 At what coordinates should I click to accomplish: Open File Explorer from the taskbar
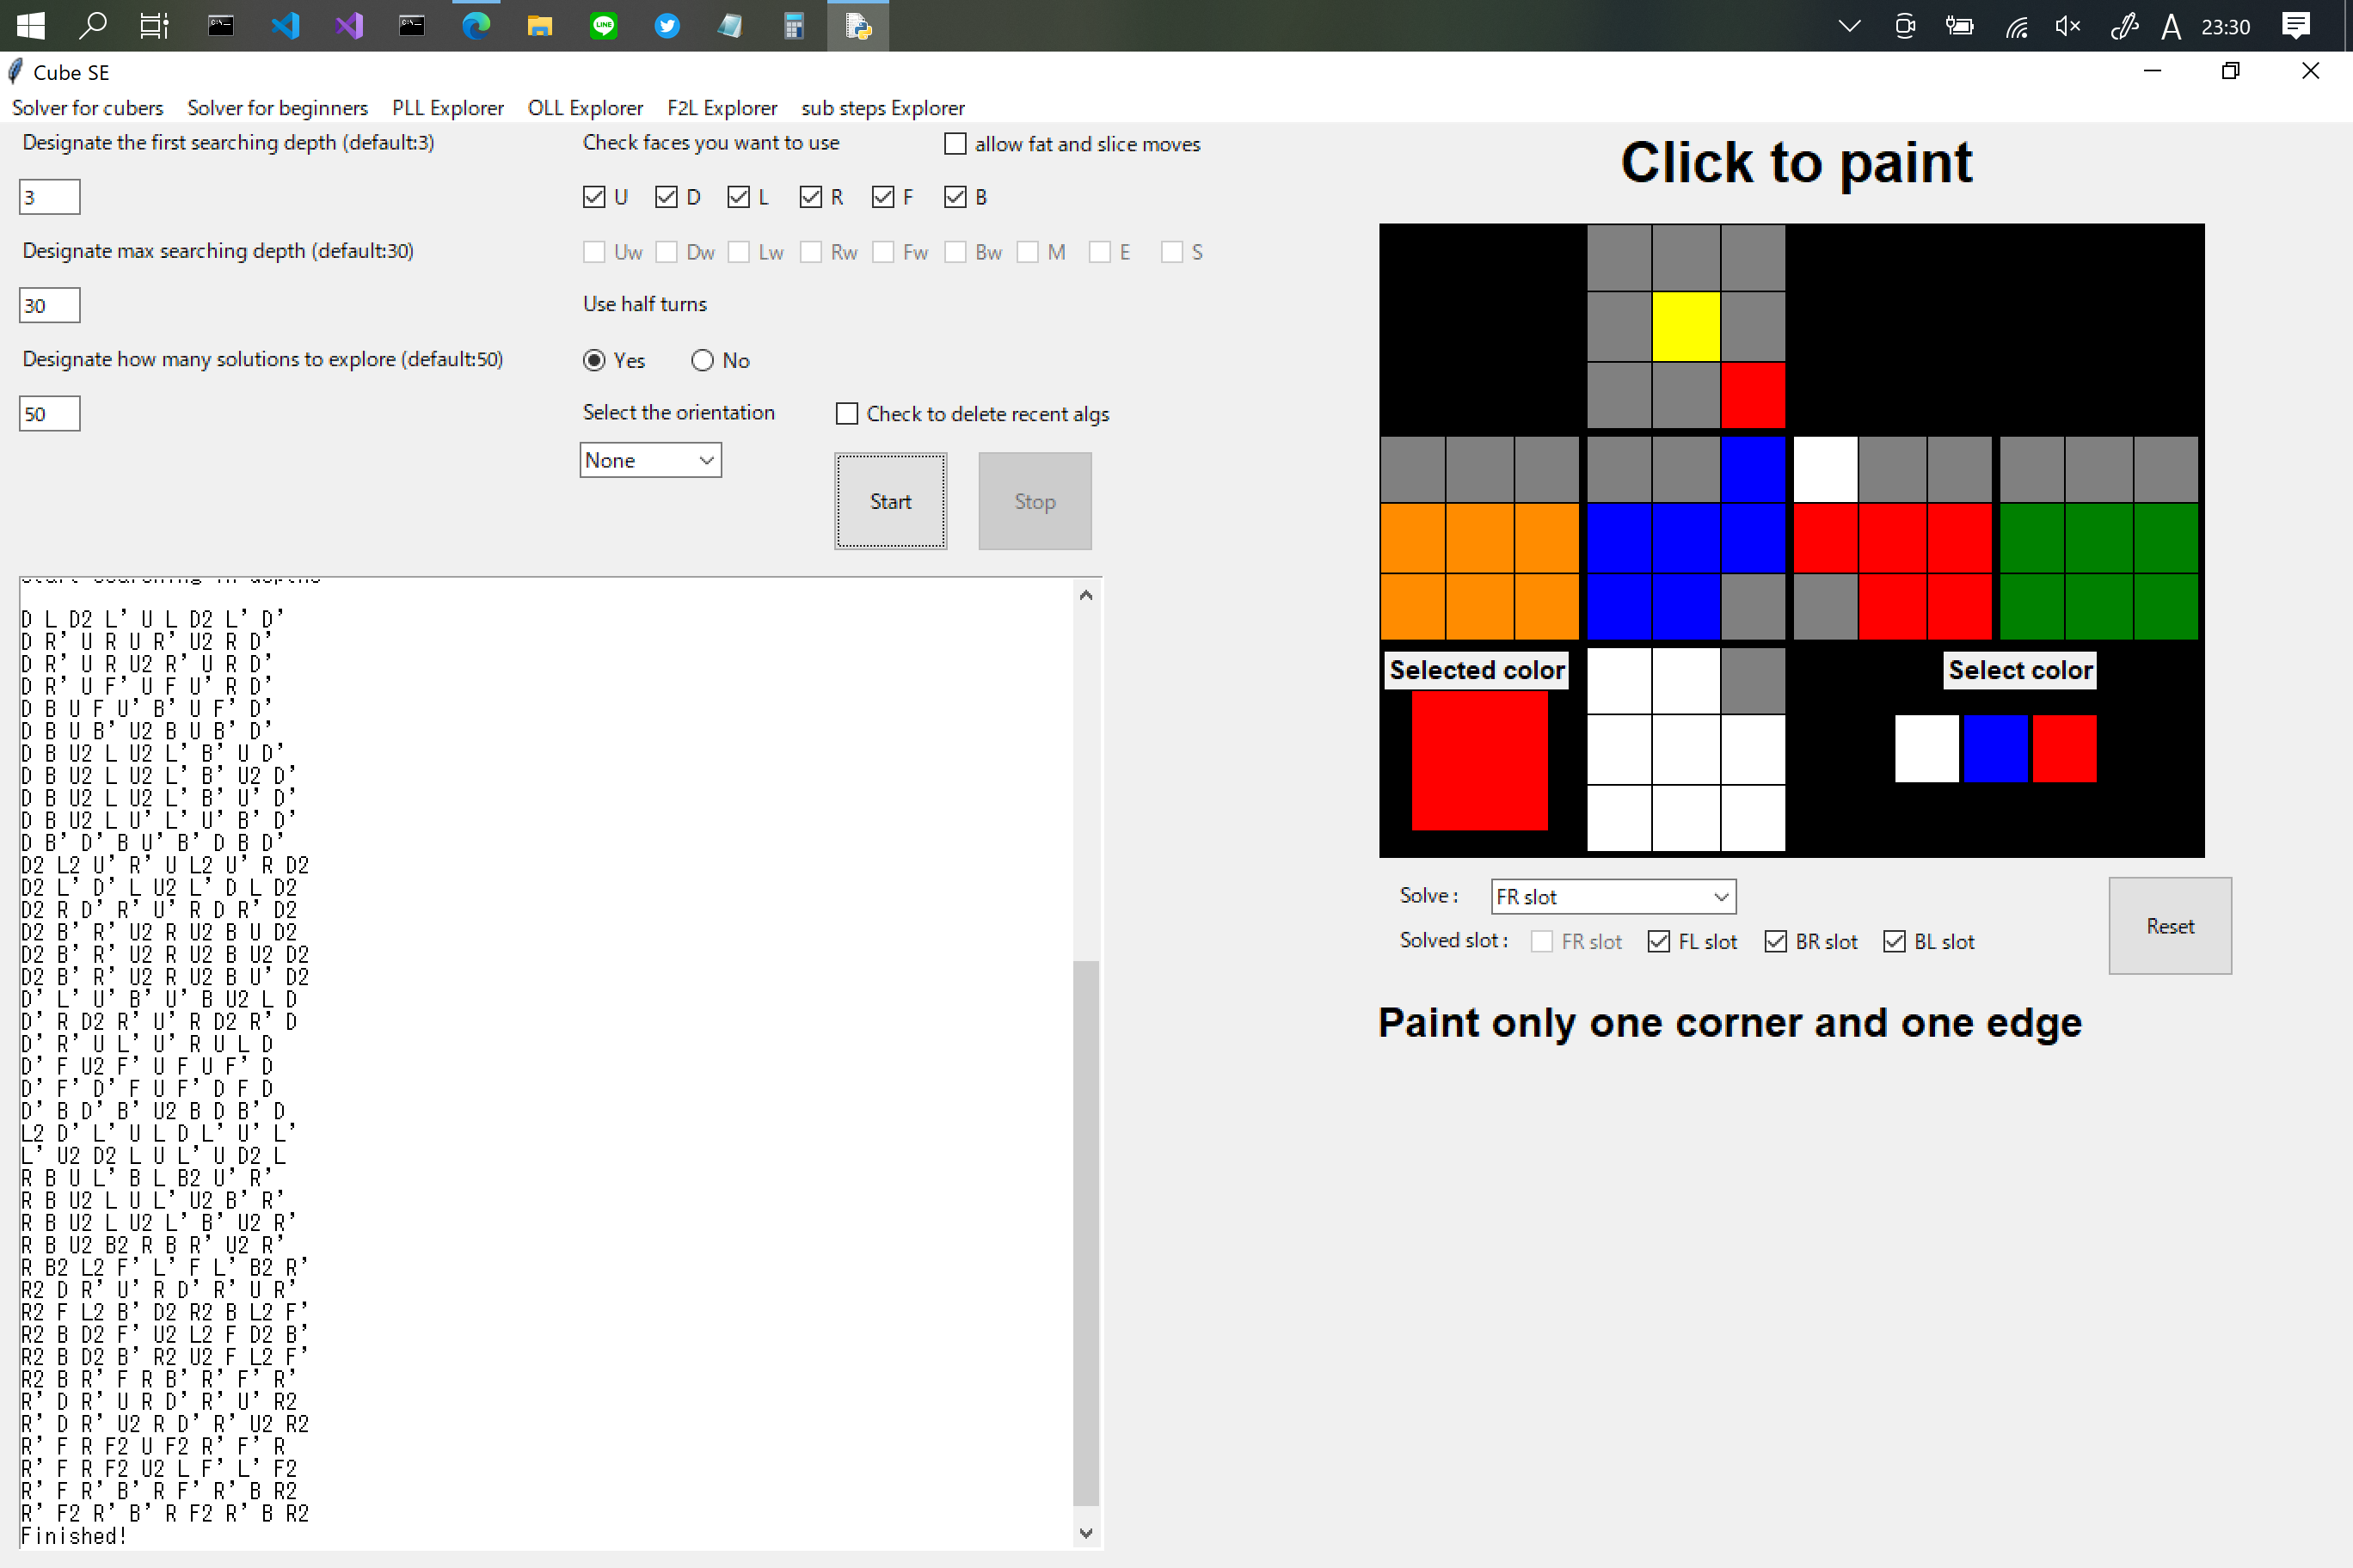point(539,26)
